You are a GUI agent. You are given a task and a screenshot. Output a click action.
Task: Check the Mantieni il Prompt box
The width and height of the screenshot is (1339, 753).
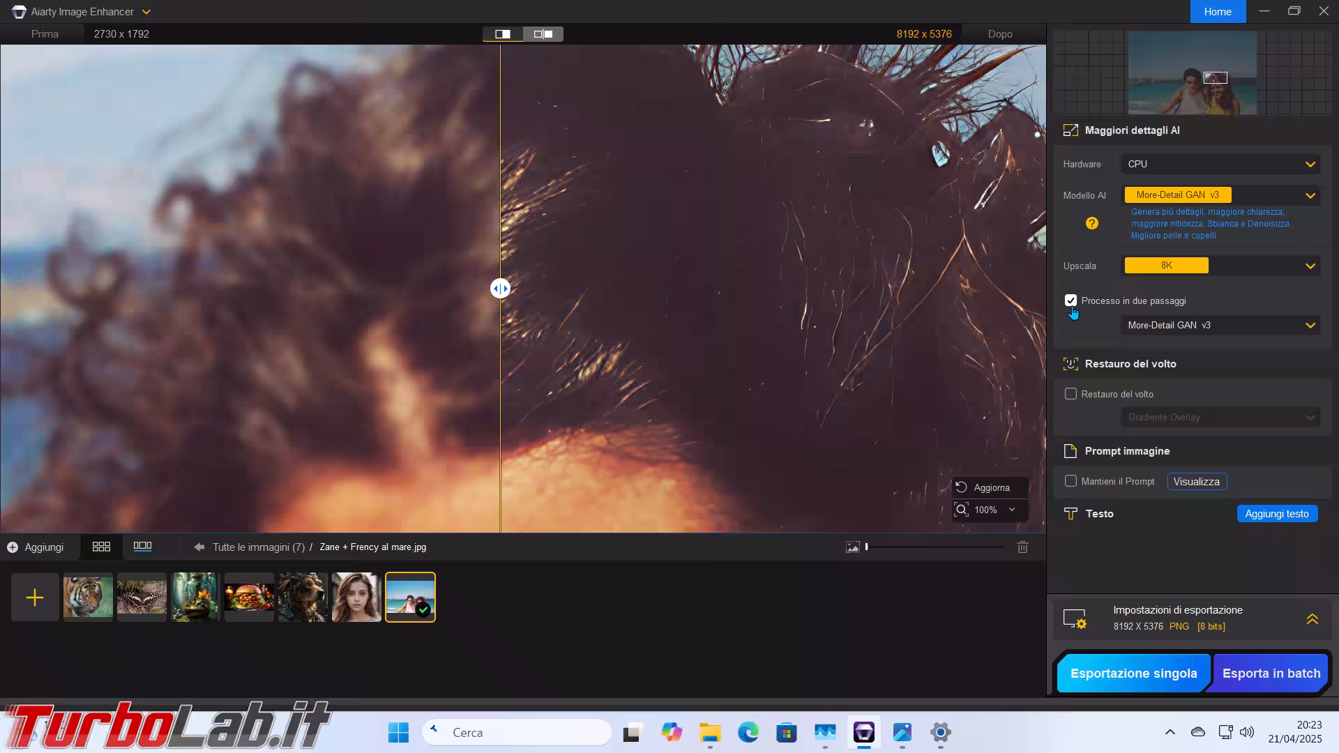pos(1071,481)
